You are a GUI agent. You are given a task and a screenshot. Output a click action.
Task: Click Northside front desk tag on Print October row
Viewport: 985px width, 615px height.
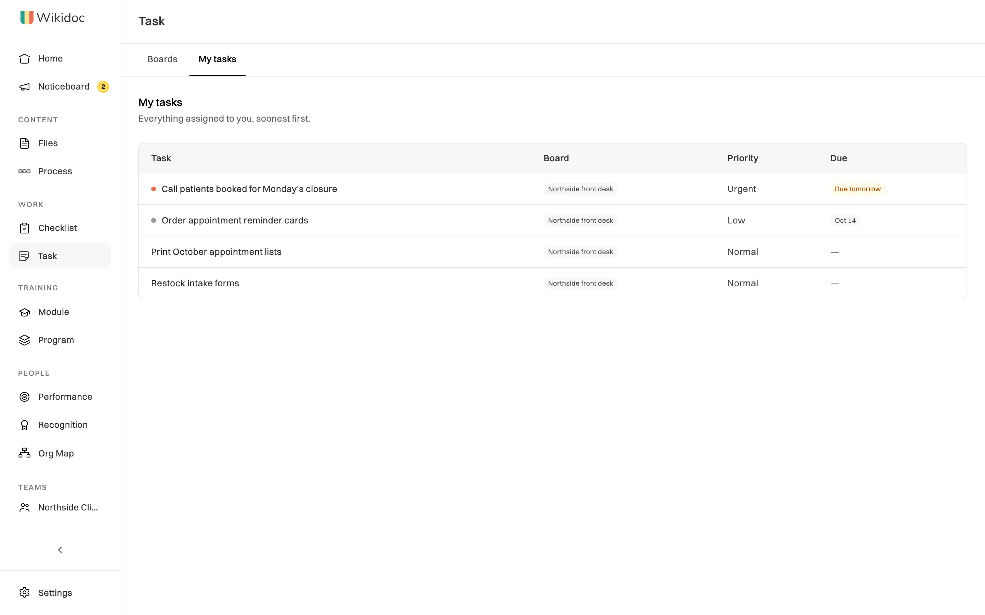[580, 252]
